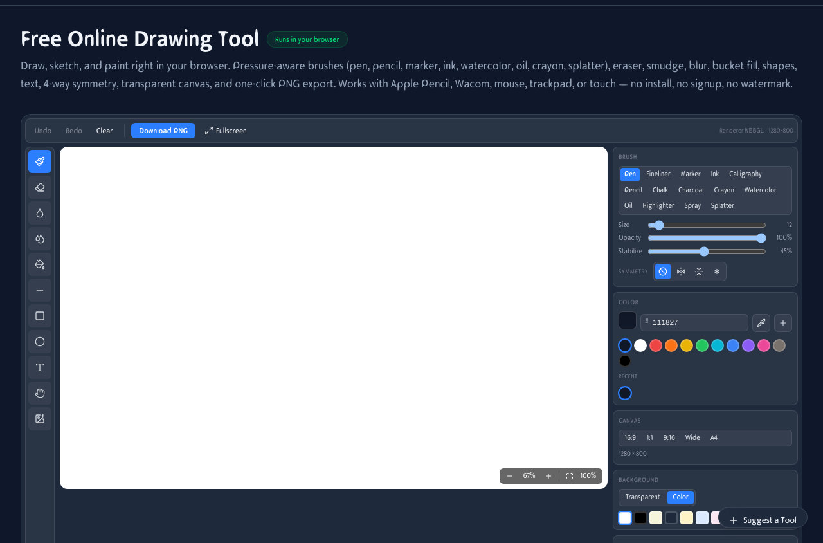Click the recent color swatch
The image size is (823, 543).
tap(625, 393)
